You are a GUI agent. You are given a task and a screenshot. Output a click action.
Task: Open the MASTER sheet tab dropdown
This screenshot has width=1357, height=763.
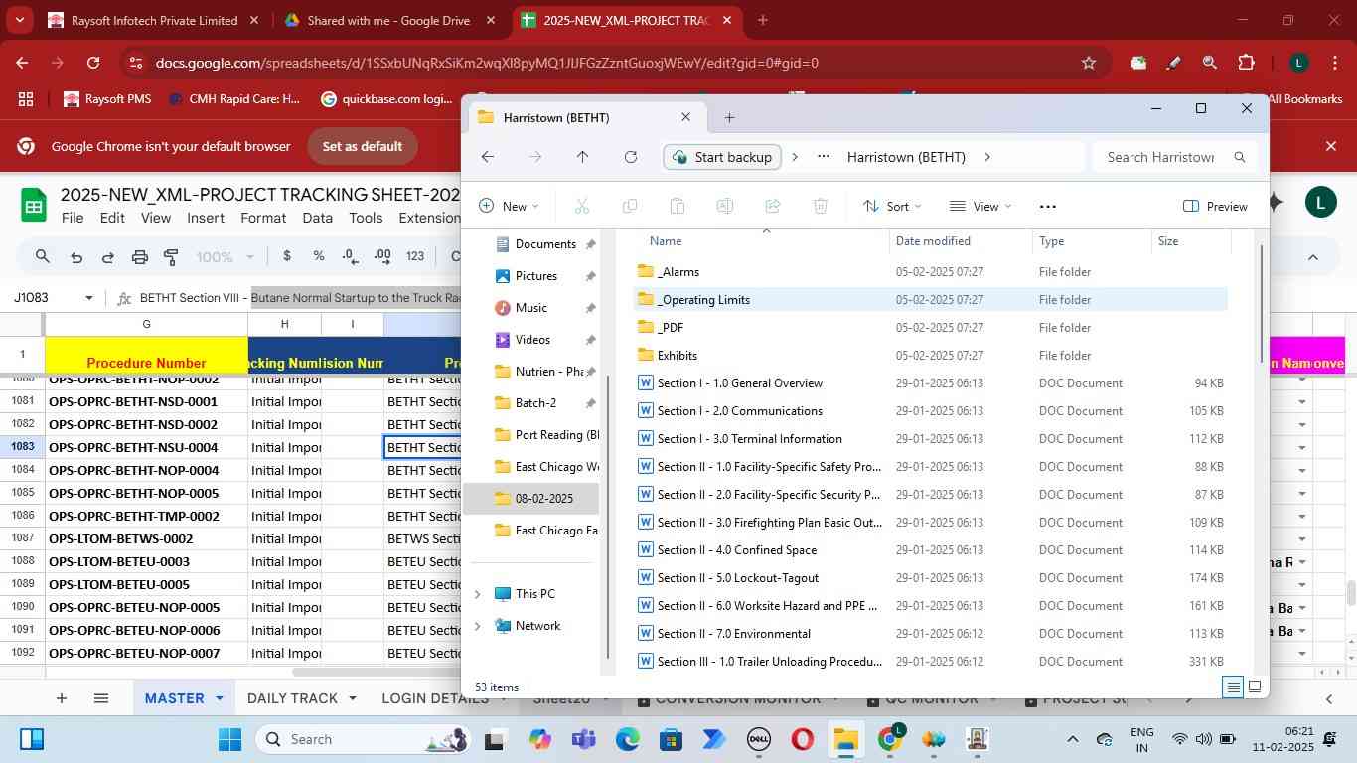[x=219, y=698]
